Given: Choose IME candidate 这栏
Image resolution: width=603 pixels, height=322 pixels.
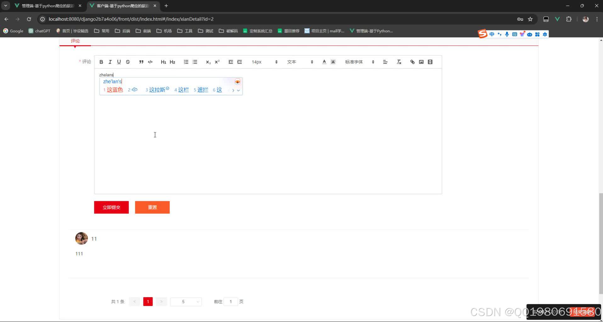Looking at the screenshot, I should [x=182, y=90].
